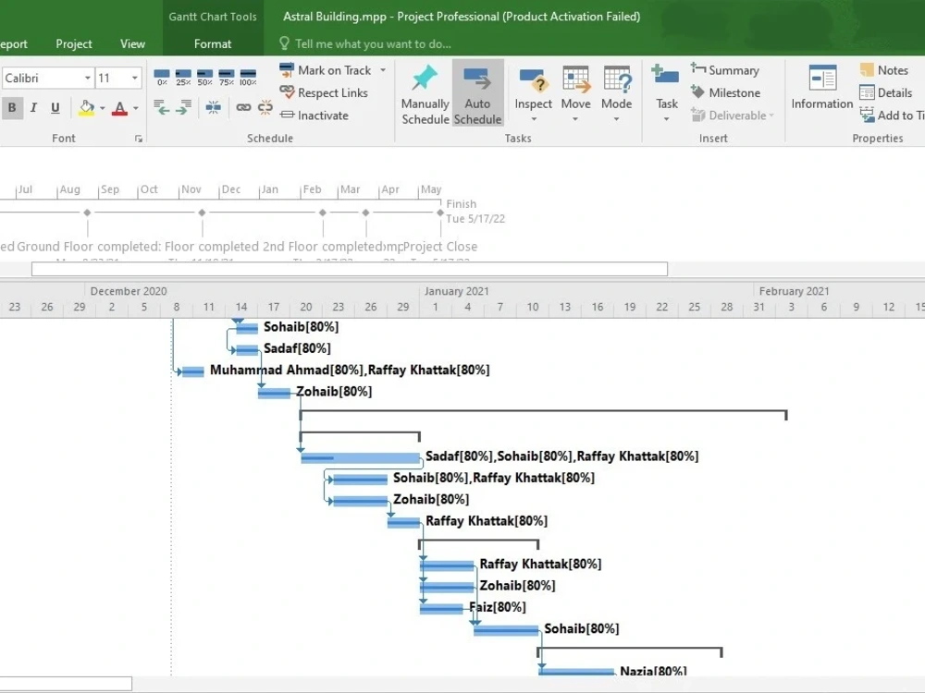
Task: Switch to the Format ribbon tab
Action: (x=213, y=43)
